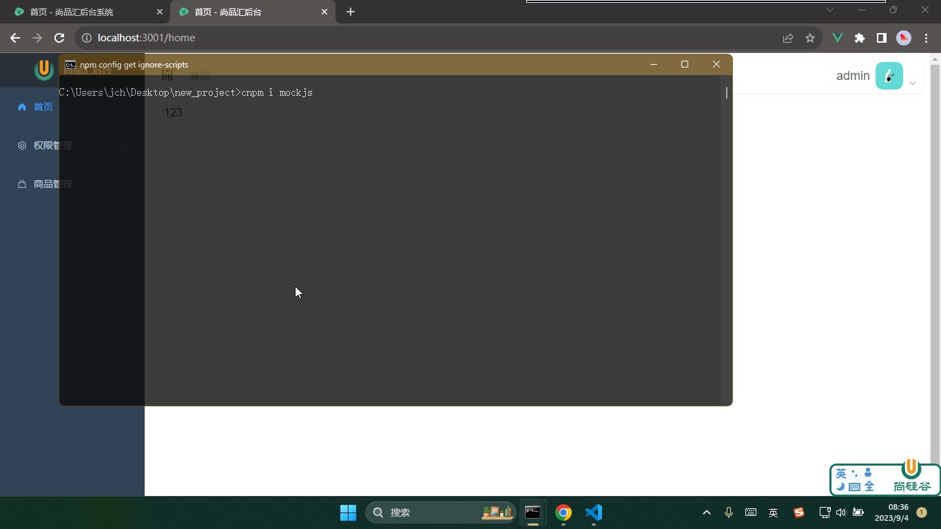Close the 首页 - 尚品汇后台 tab
941x529 pixels.
(x=324, y=12)
